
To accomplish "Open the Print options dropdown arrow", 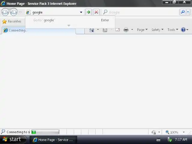I will pyautogui.click(x=132, y=30).
